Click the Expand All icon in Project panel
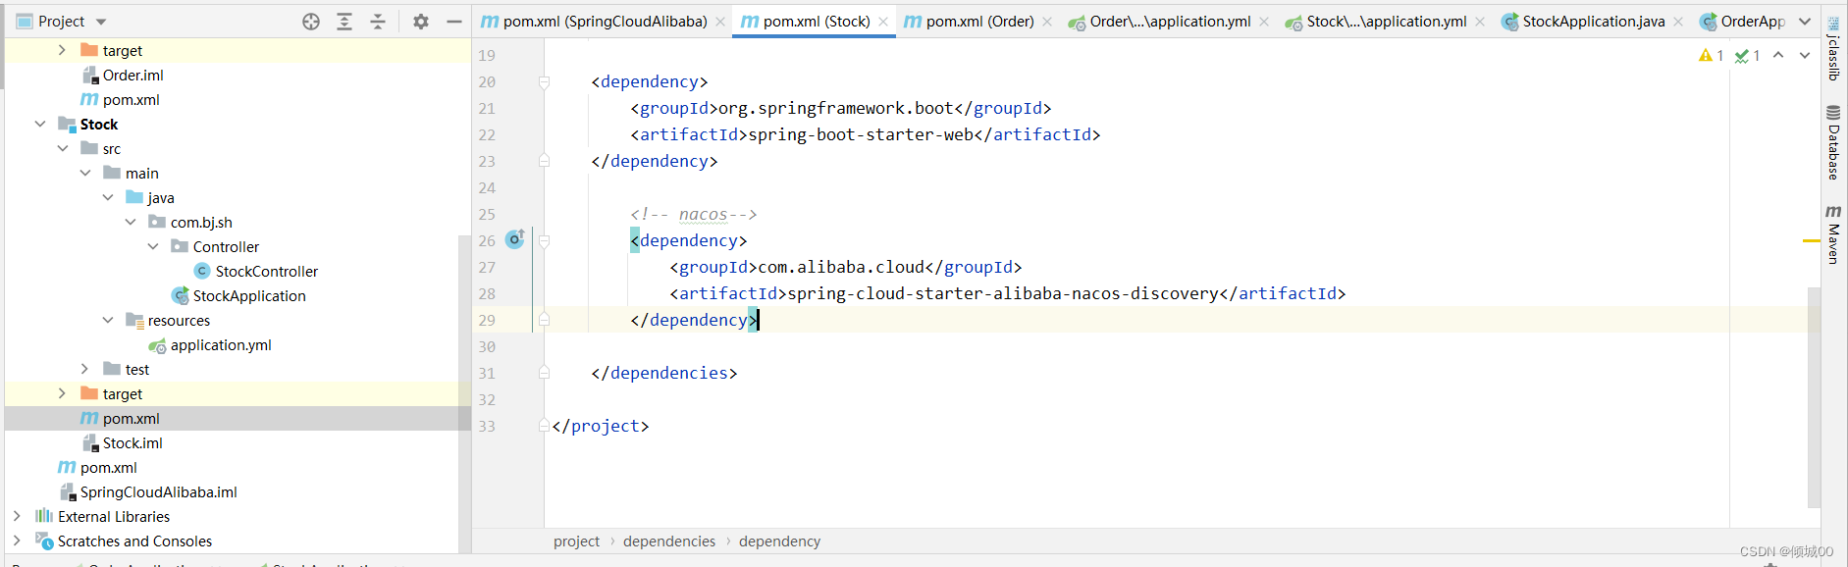Viewport: 1848px width, 567px height. [x=344, y=22]
